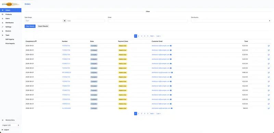
Task: Click Balance due badge in MY10000214 row
Action: (x=123, y=73)
